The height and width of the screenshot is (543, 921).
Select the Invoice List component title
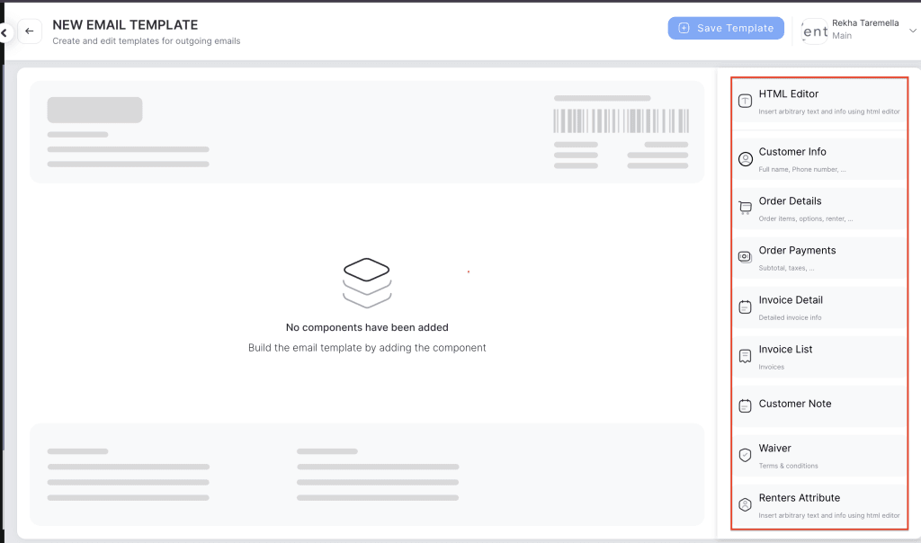pyautogui.click(x=786, y=350)
